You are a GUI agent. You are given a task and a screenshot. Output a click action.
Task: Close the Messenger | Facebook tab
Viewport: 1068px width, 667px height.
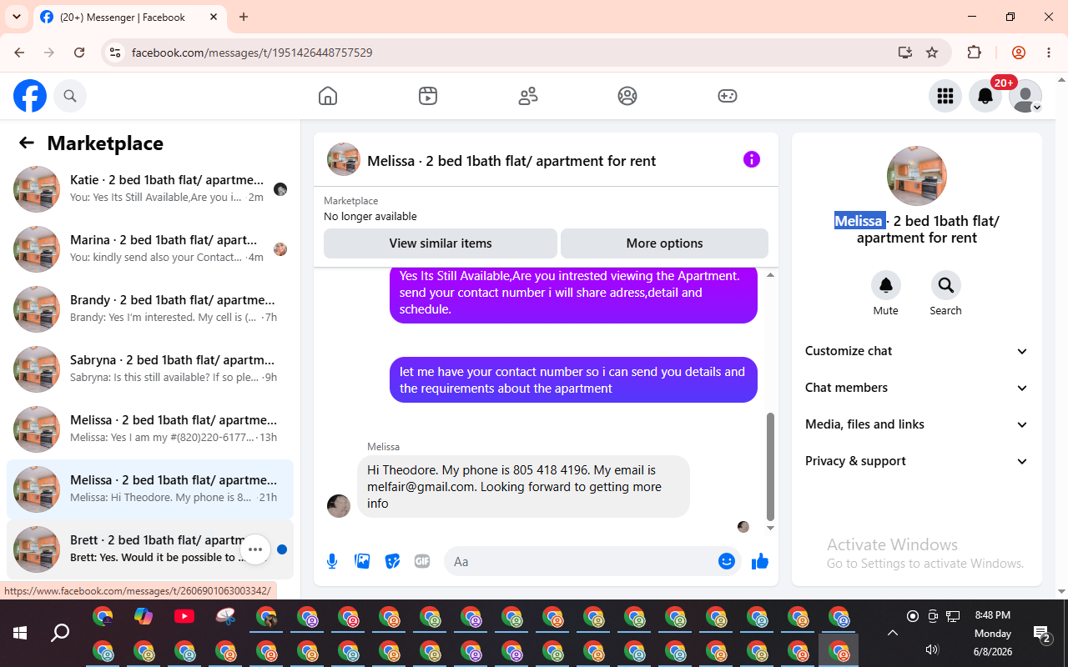(214, 17)
